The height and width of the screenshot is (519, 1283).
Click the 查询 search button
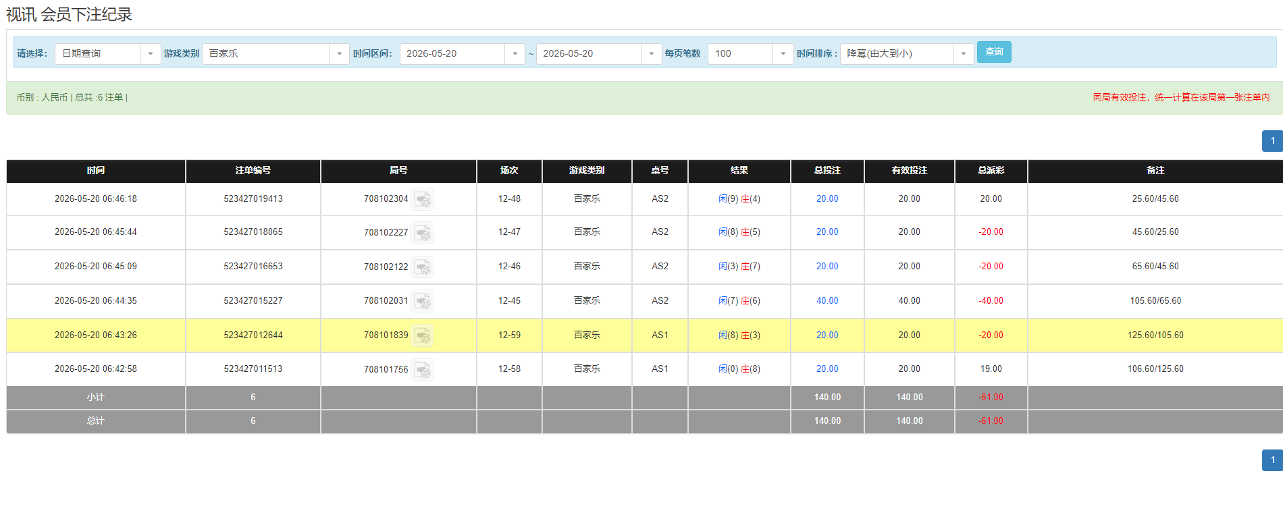coord(994,52)
